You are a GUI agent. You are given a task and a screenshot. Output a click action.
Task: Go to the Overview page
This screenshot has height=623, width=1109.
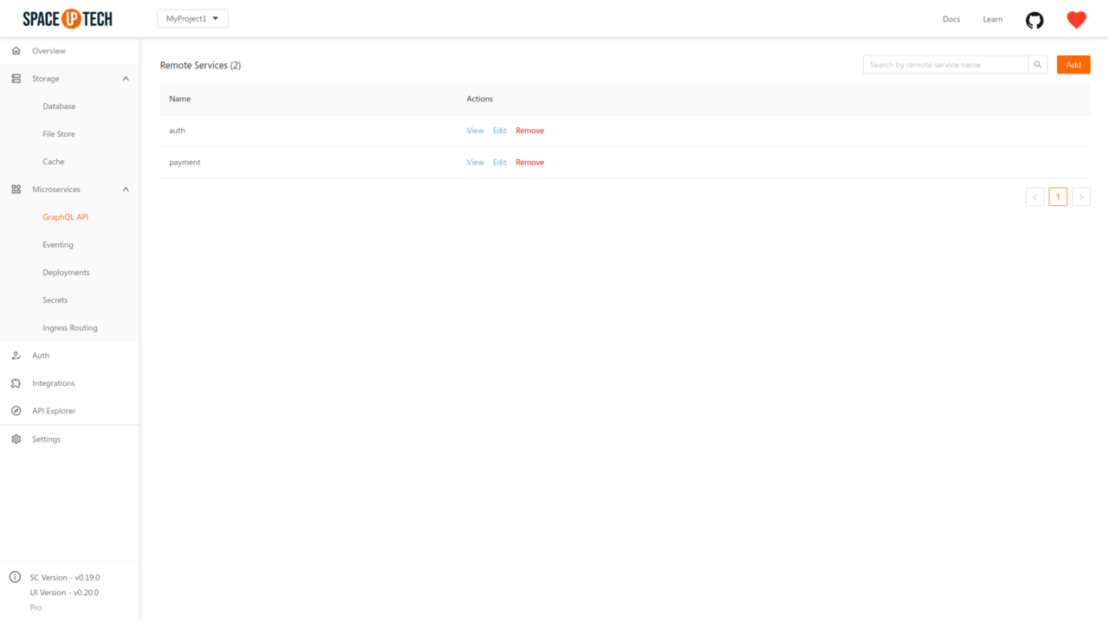coord(69,51)
